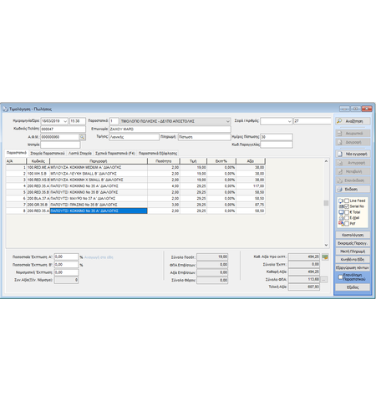Screen dimensions: 376x401
Task: Expand the Παραστατικό document type dropdown
Action: coord(227,121)
